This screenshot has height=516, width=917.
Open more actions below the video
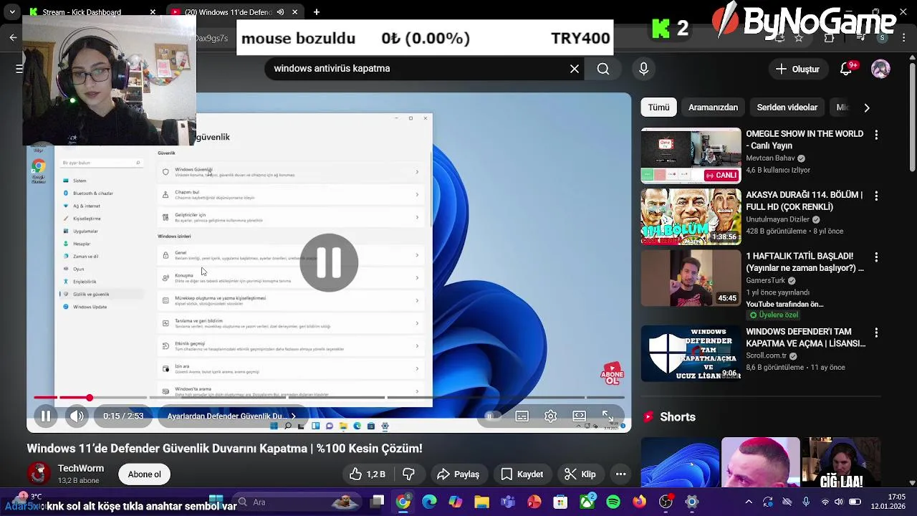click(620, 474)
